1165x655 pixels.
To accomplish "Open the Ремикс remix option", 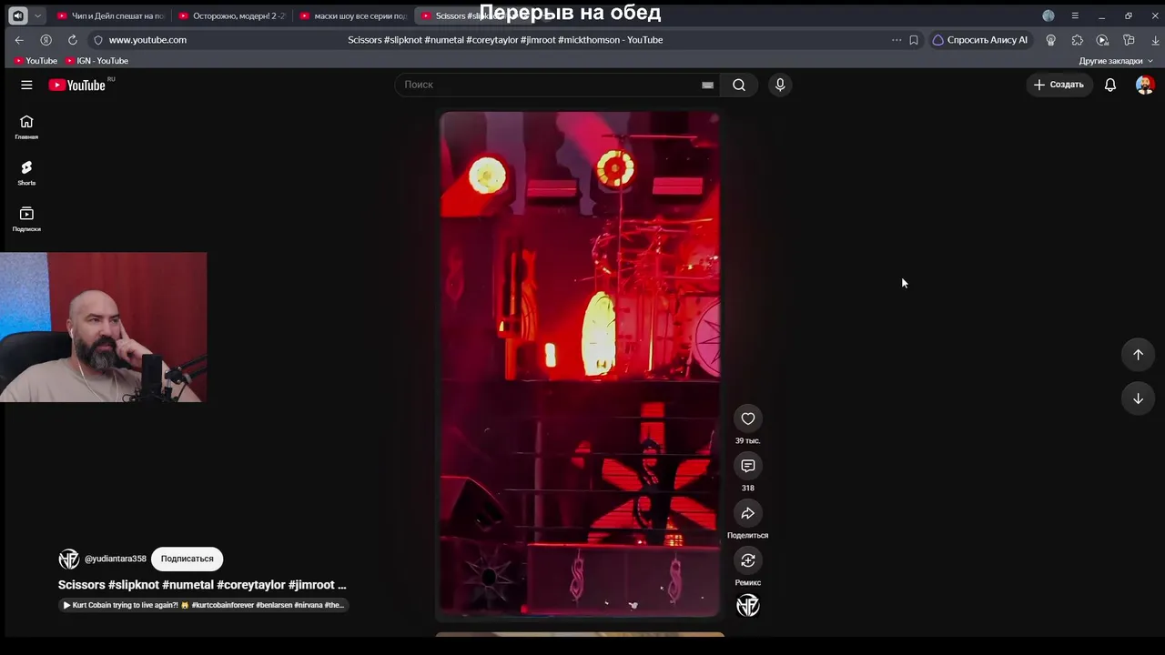I will click(x=748, y=560).
